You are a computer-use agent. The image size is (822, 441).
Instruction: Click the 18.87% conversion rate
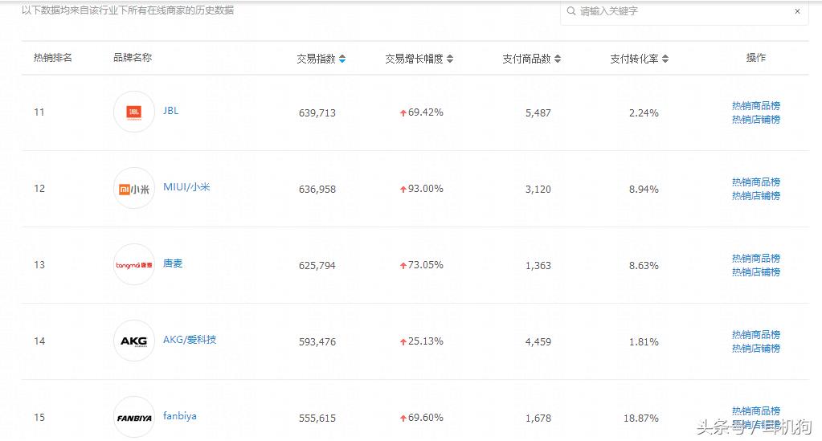tap(641, 419)
